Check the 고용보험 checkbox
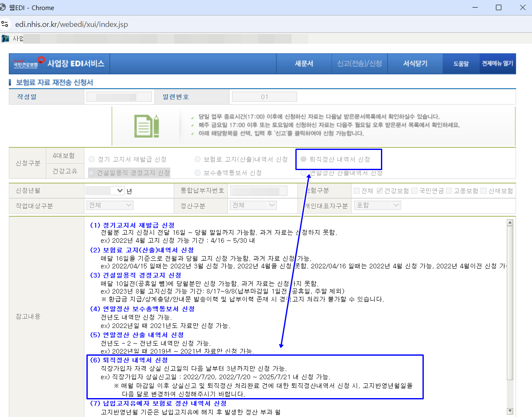532x417 pixels. [449, 191]
